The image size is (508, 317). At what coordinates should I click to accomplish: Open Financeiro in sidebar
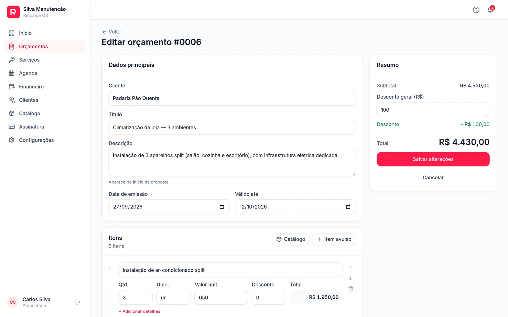(45, 87)
